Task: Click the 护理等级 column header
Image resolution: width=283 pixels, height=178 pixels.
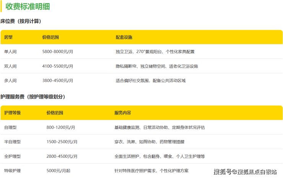Action: pyautogui.click(x=13, y=113)
